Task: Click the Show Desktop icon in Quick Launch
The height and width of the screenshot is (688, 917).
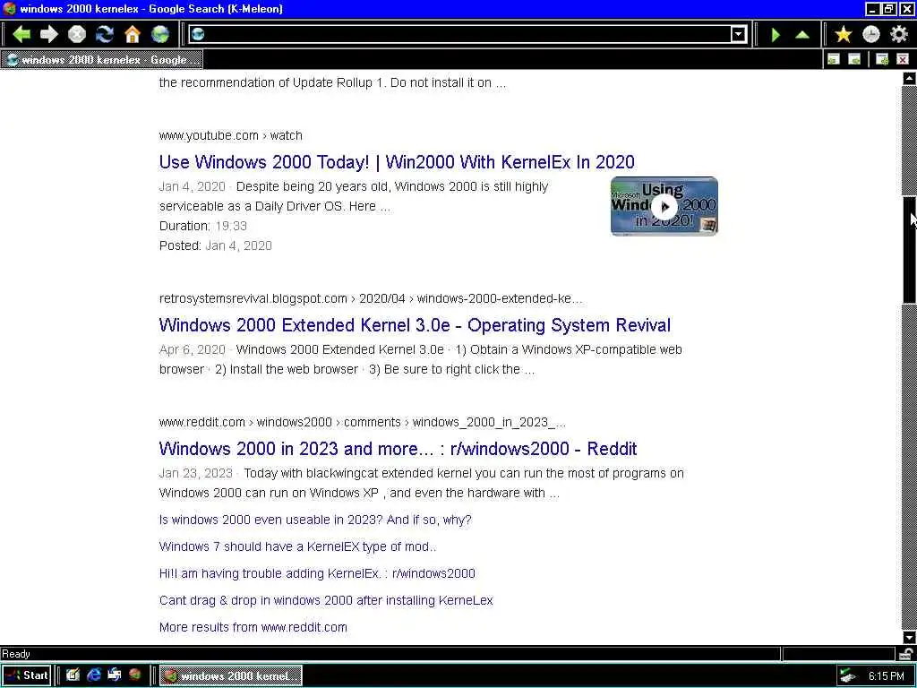Action: [x=73, y=675]
